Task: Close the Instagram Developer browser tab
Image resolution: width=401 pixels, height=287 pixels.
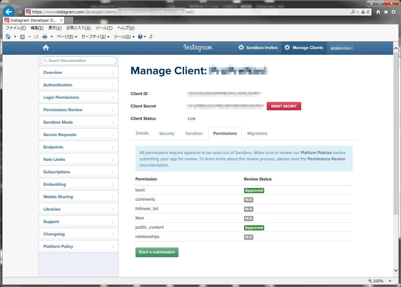Action: coord(61,20)
